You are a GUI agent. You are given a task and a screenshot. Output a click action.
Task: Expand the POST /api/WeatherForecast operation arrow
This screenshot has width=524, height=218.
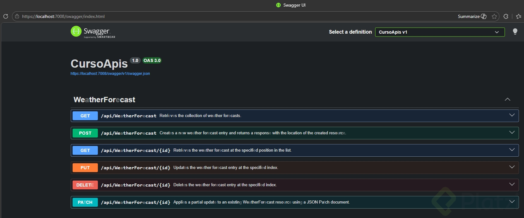click(512, 132)
